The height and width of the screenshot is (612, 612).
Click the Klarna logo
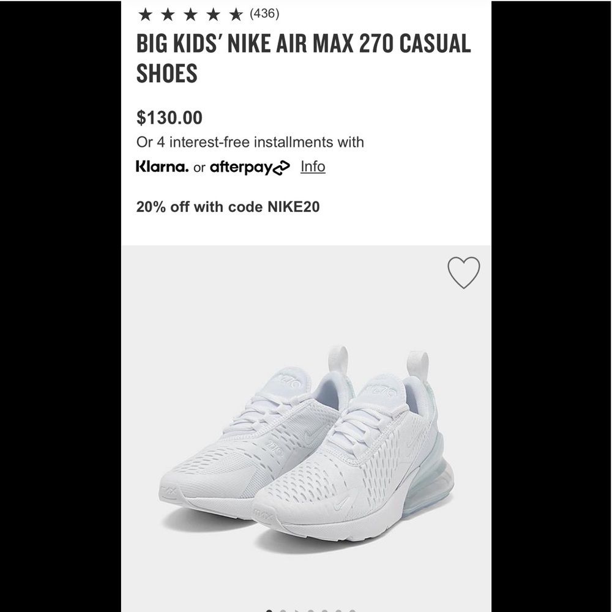162,166
